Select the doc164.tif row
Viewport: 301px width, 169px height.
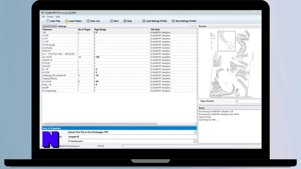coord(119,57)
